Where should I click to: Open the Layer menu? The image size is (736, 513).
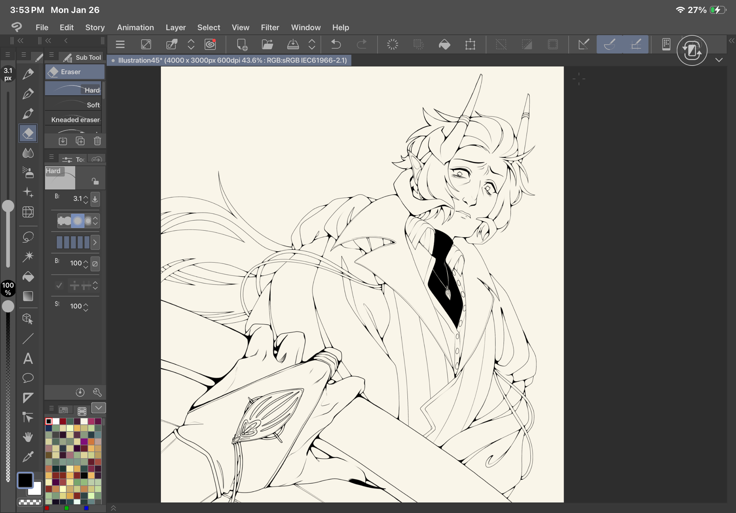176,28
